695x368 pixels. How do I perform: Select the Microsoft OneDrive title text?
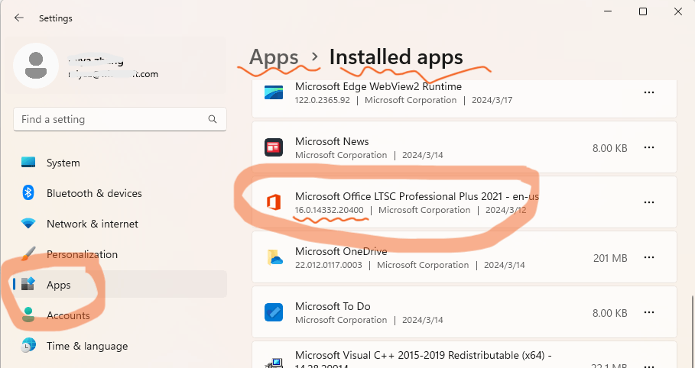341,251
